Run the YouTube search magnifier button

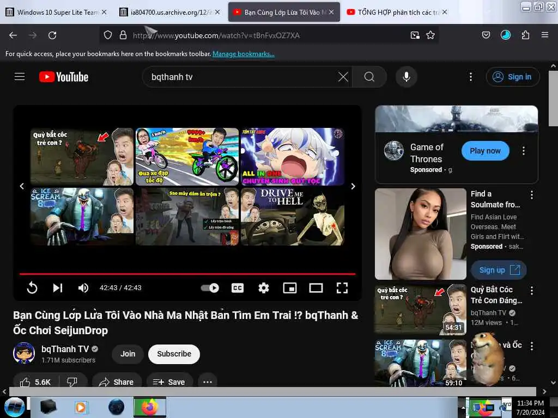369,77
